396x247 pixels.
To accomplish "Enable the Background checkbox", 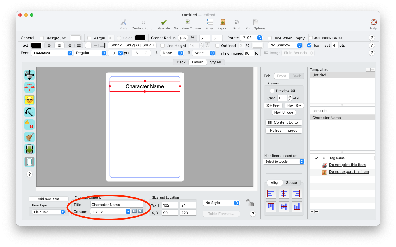I will (42, 38).
